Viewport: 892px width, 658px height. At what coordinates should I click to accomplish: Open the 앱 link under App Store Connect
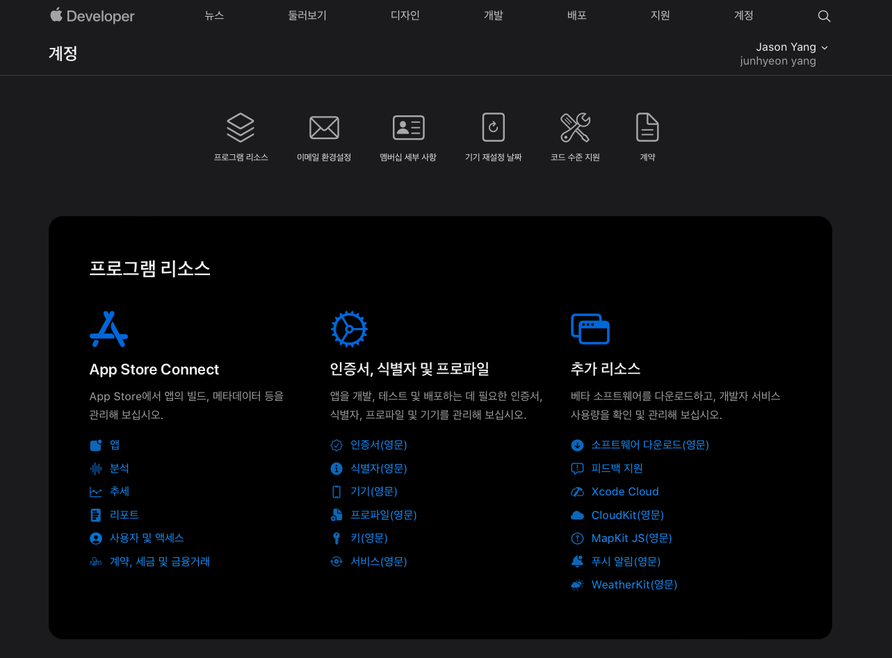[x=115, y=445]
